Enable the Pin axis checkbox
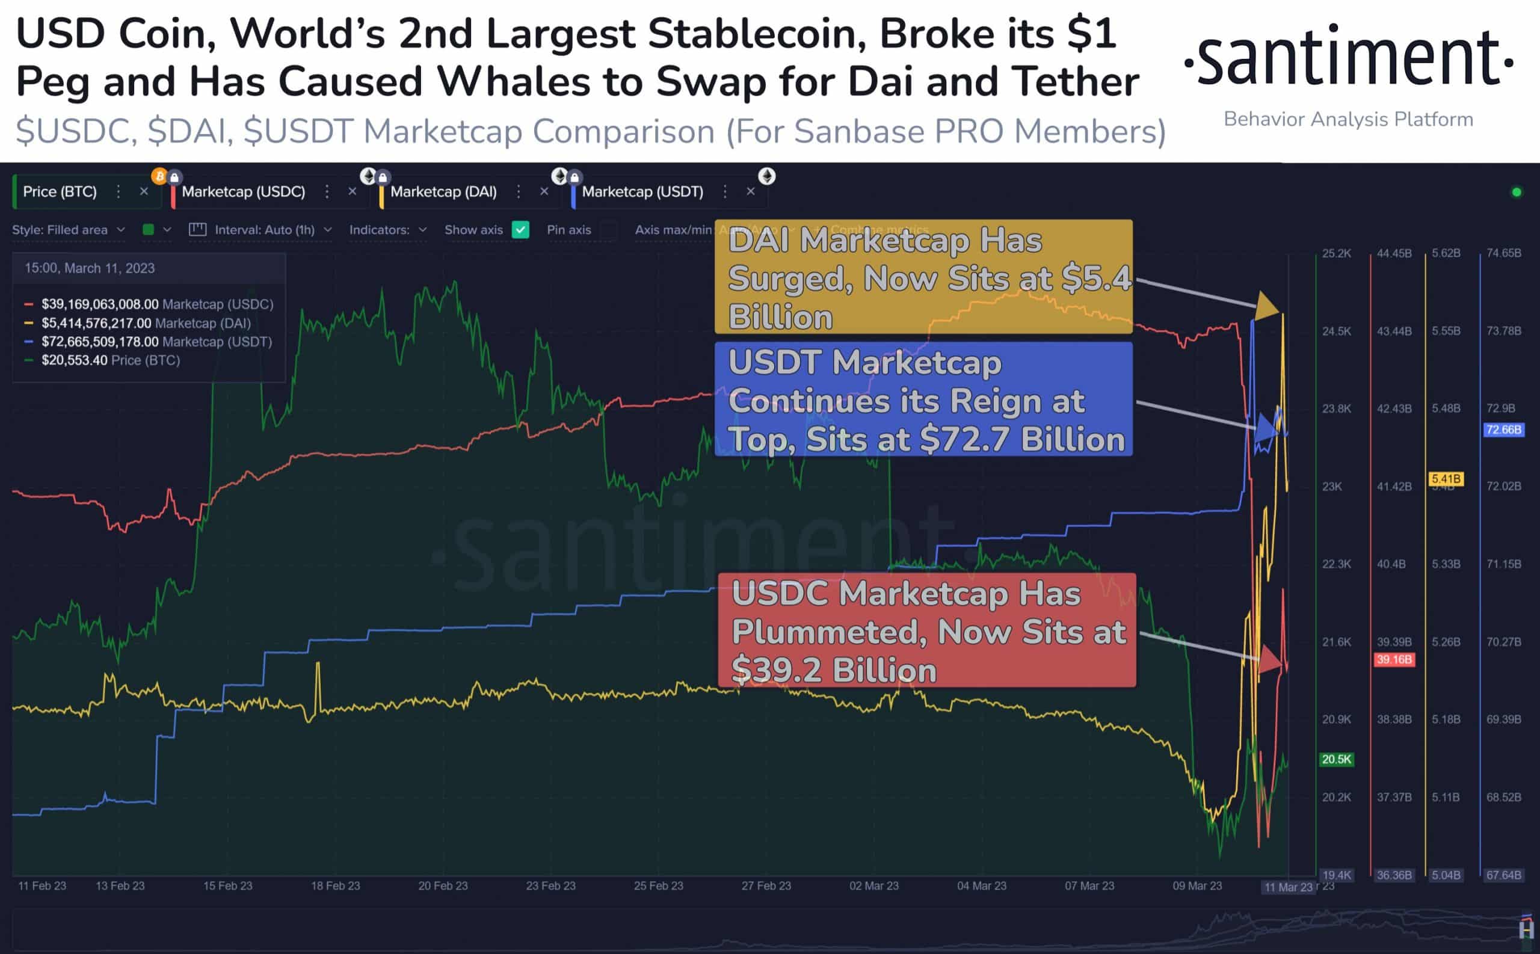The image size is (1540, 954). click(x=608, y=230)
